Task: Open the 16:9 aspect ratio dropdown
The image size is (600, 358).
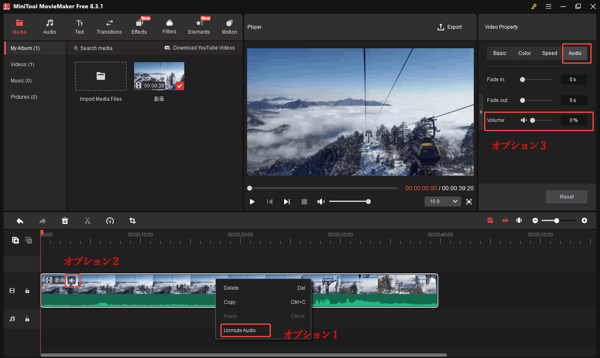Action: point(442,201)
